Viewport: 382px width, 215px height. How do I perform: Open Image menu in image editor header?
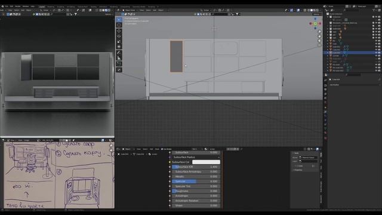click(26, 140)
